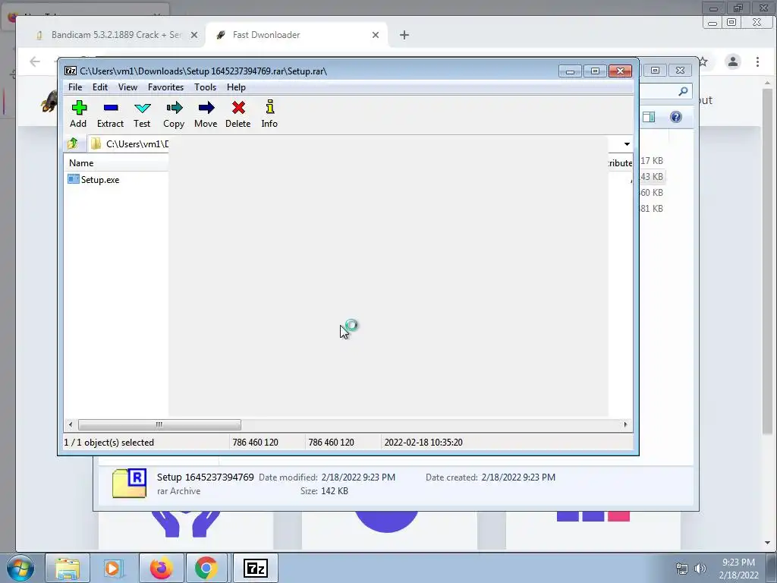The image size is (777, 583).
Task: Click the '1 / 1 object(s) selected' status text
Action: [109, 443]
